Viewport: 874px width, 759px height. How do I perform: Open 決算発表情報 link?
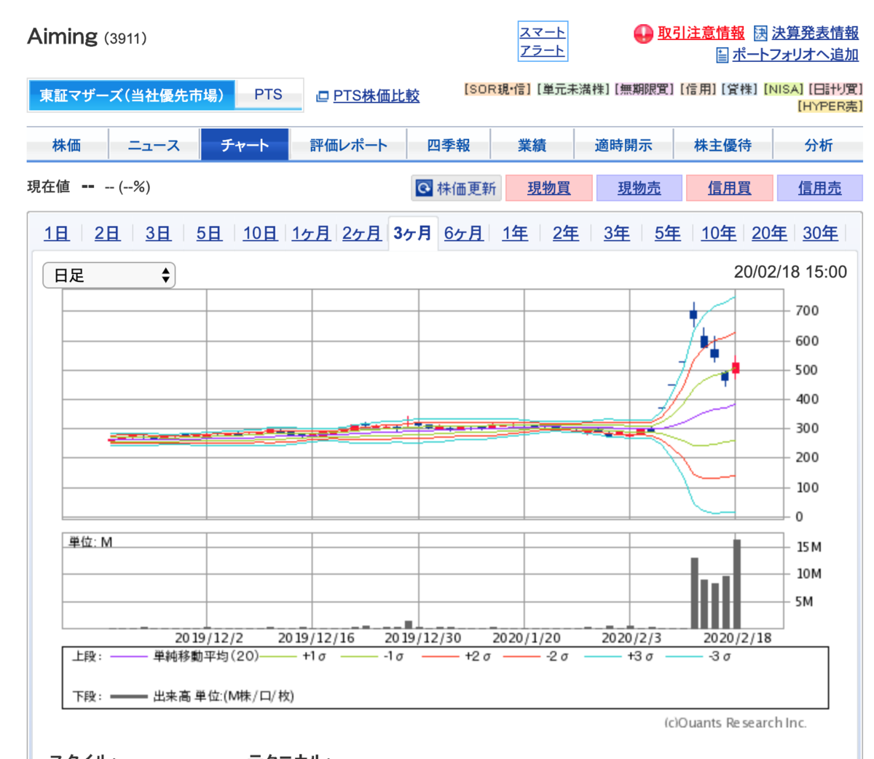(x=816, y=34)
